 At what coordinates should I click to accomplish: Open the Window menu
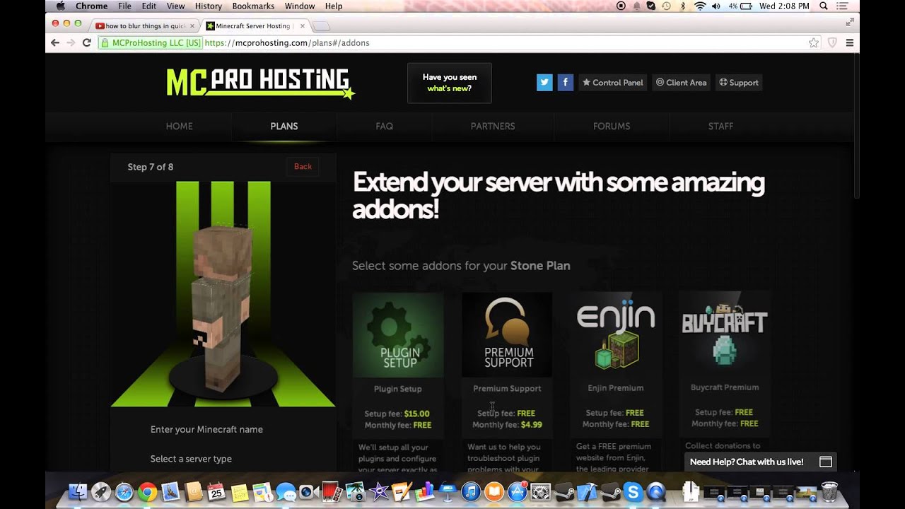pos(300,6)
